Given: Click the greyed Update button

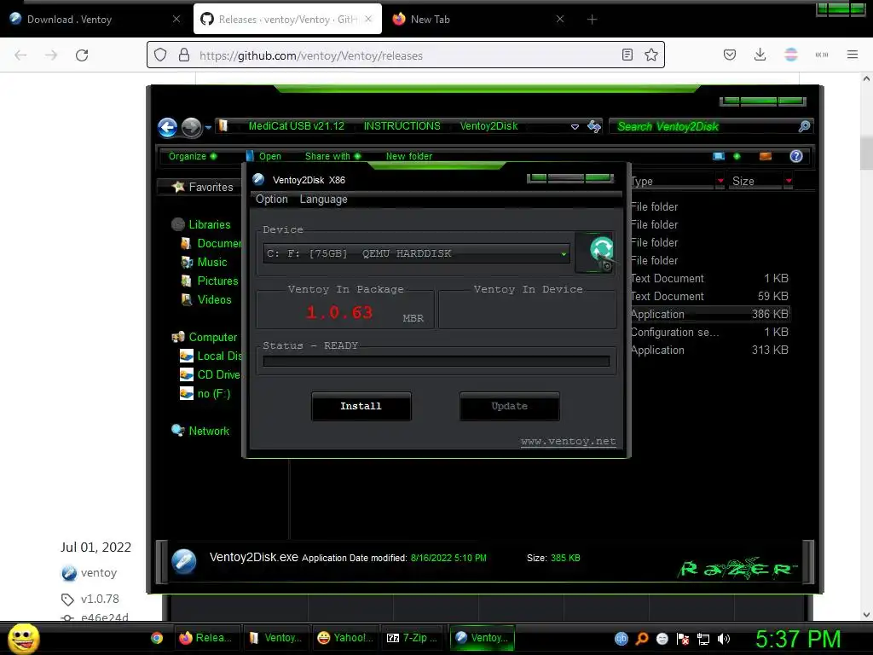Looking at the screenshot, I should pyautogui.click(x=510, y=406).
